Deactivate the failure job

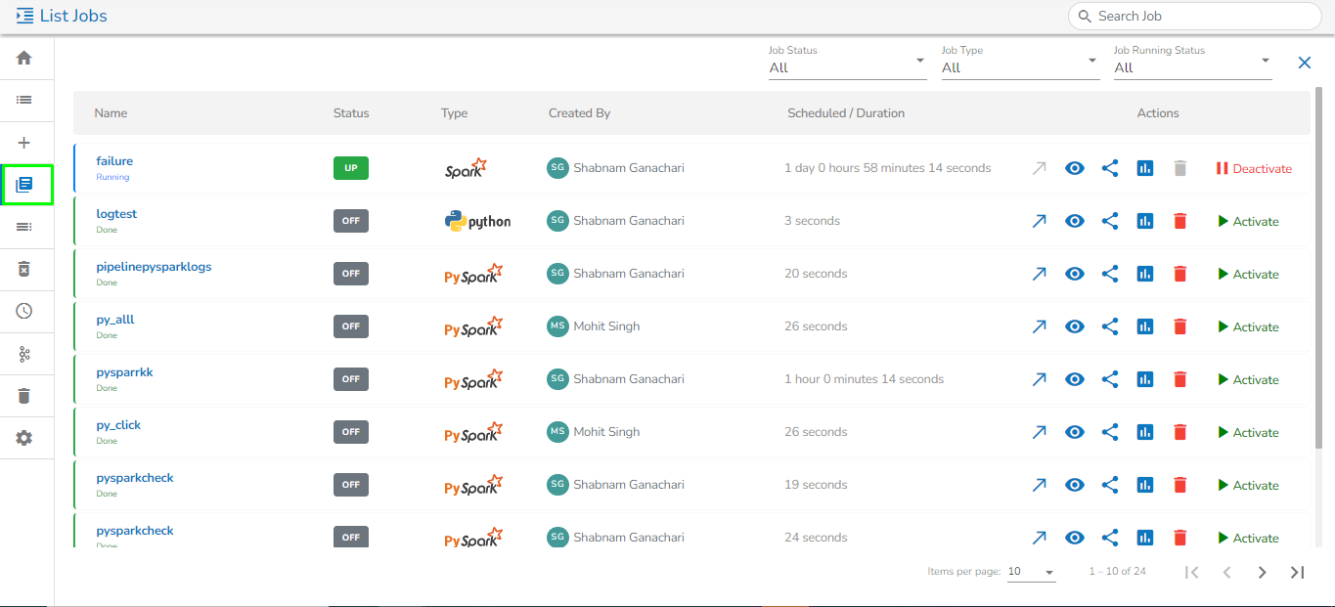click(1253, 168)
